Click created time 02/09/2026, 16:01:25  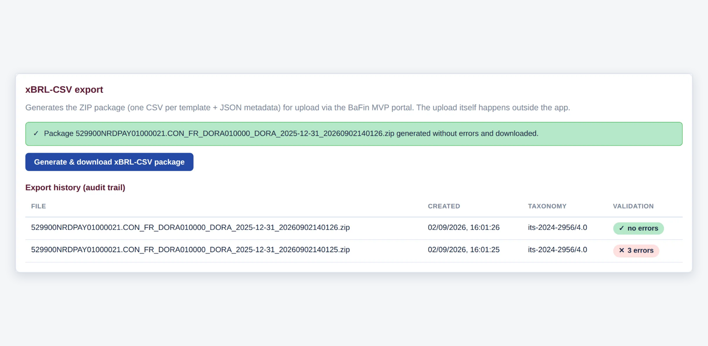tap(464, 250)
